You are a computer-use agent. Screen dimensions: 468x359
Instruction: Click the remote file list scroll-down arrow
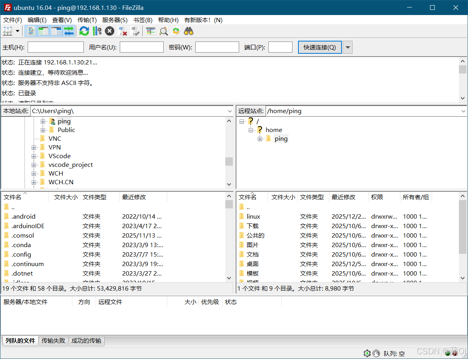[x=462, y=278]
